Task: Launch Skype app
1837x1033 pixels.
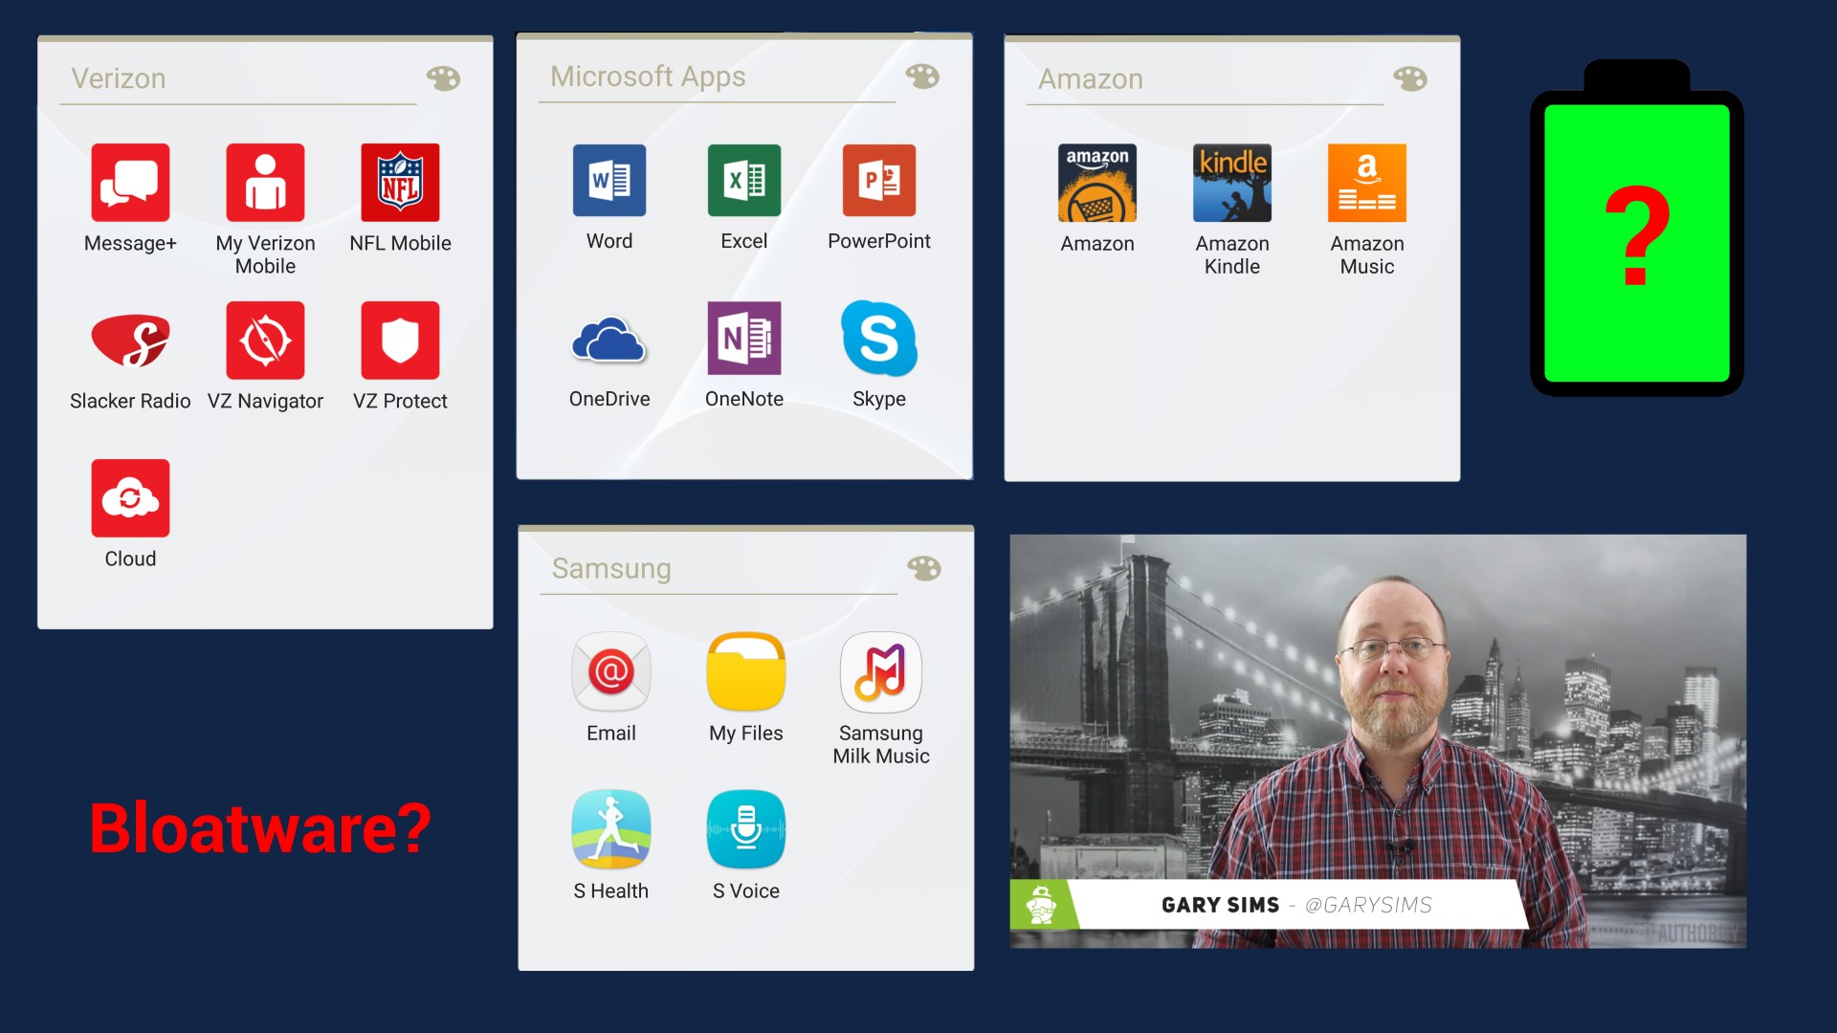Action: pyautogui.click(x=878, y=339)
